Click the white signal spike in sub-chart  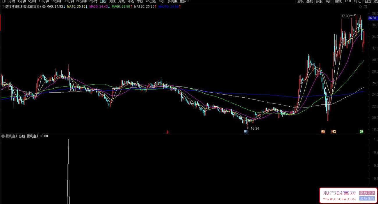click(68, 171)
